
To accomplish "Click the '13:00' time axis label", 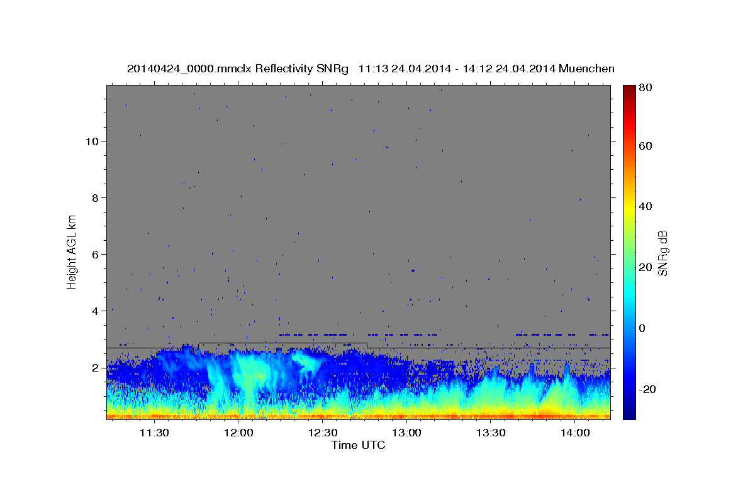I will click(x=407, y=433).
